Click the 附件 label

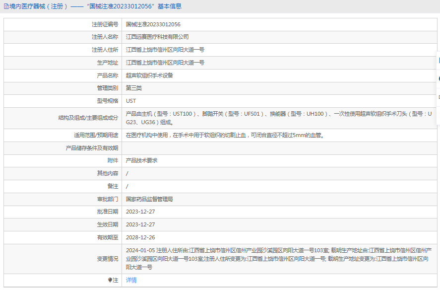[113, 161]
